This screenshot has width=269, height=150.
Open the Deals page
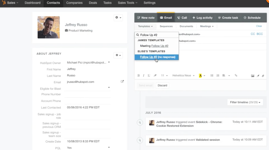coord(93,3)
